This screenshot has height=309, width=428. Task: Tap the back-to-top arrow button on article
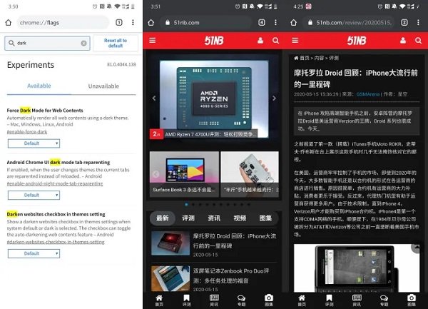coord(417,248)
